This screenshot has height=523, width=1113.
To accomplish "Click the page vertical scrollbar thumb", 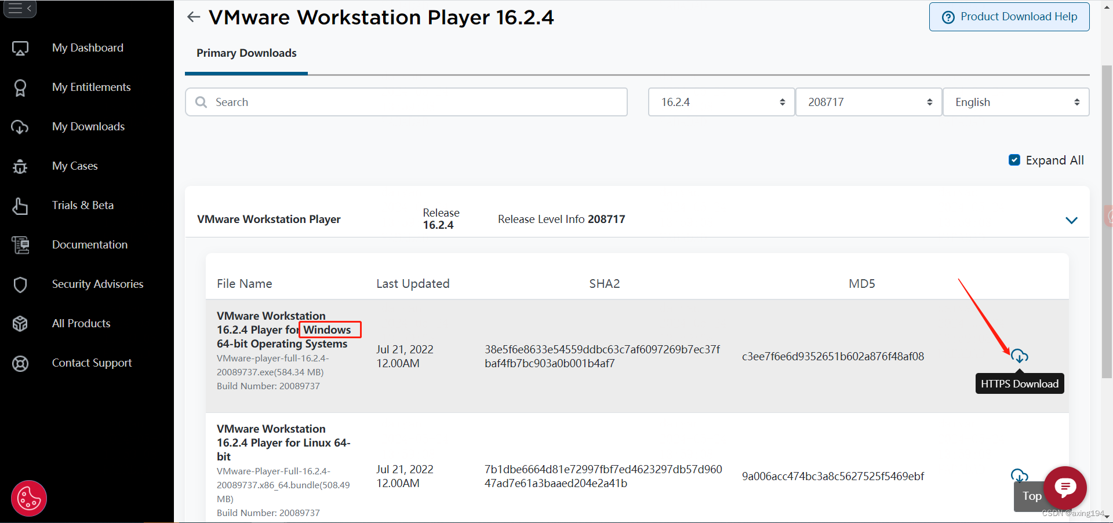I will (1107, 221).
